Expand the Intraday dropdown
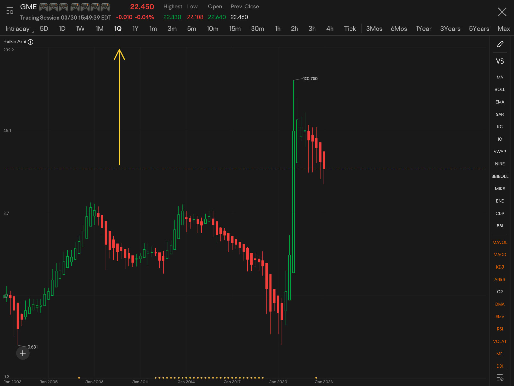The image size is (514, 386). 19,29
